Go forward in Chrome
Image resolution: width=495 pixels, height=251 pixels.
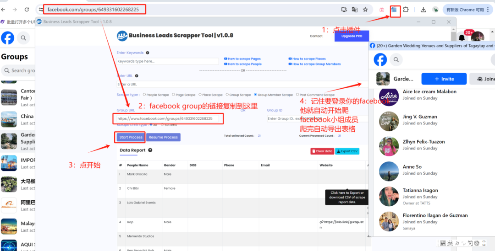tap(15, 10)
